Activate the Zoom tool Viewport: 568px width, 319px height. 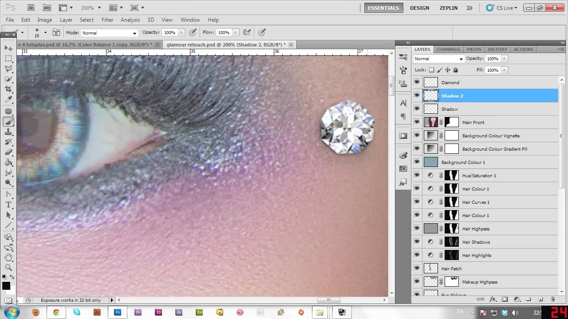pos(8,267)
